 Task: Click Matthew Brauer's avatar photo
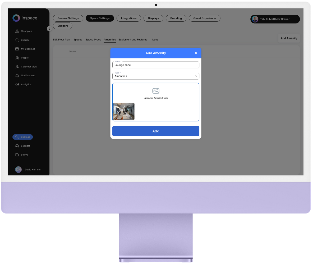point(255,19)
